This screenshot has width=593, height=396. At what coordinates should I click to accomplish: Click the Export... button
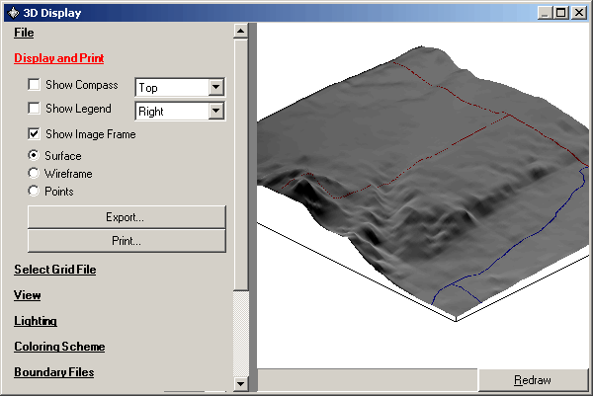coord(127,217)
